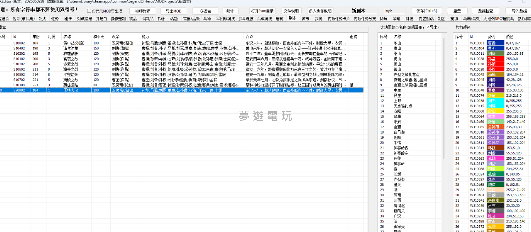Go to the 科技 tab
This screenshot has width=531, height=232.
pos(409,19)
